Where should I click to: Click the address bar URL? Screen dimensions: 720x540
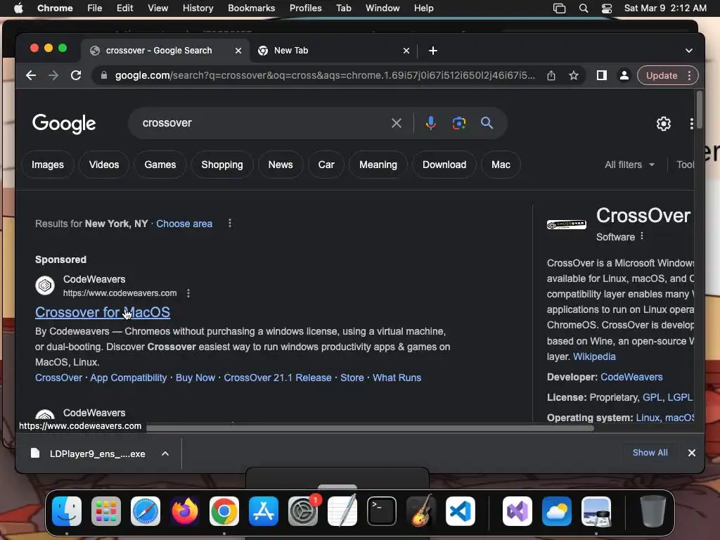click(325, 75)
